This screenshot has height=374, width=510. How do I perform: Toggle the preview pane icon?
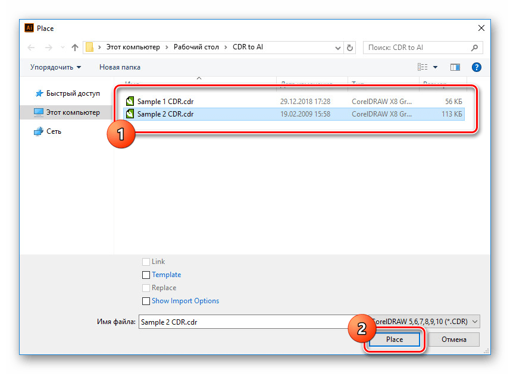coord(455,67)
